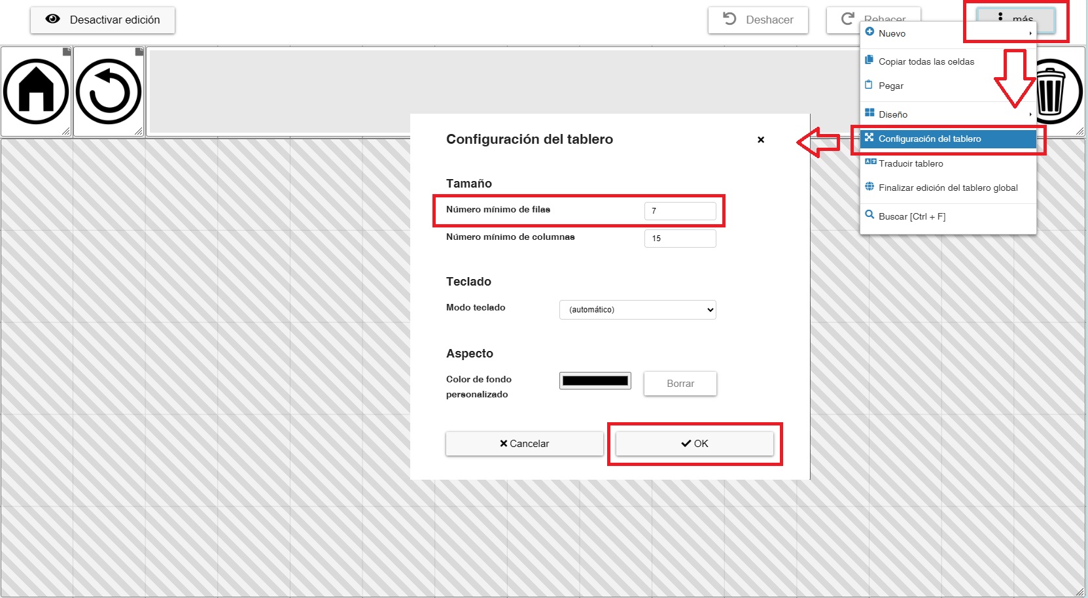1088x598 pixels.
Task: Open the black background color swatch
Action: pyautogui.click(x=595, y=381)
